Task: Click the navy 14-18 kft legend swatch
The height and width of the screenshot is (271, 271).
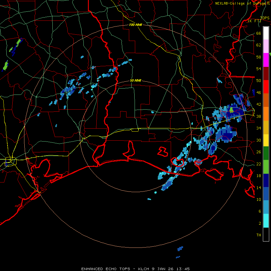Action: 266,180
